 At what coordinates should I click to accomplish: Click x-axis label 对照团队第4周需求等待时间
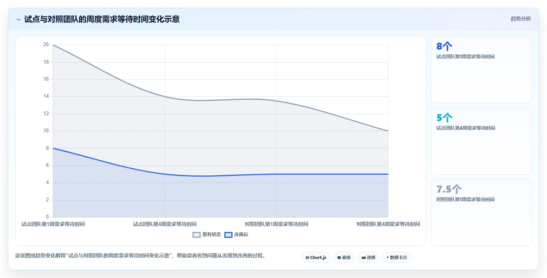(x=388, y=224)
